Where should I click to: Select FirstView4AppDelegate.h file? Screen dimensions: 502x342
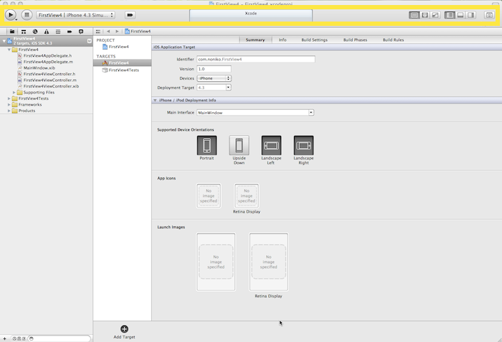(47, 56)
